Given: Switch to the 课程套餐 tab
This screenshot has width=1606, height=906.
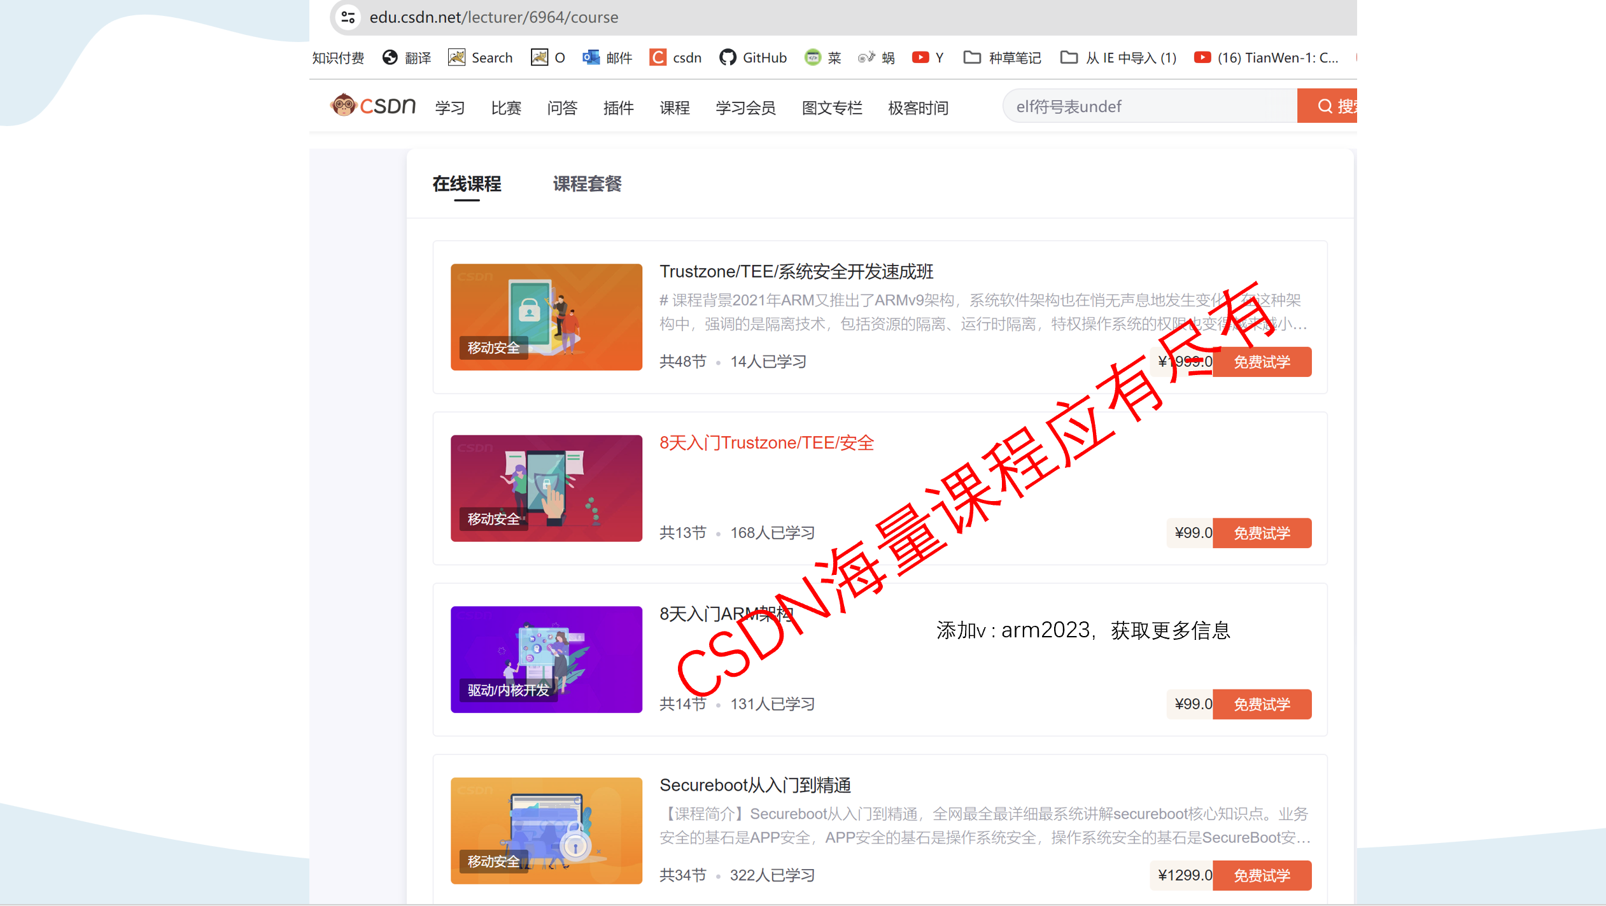Looking at the screenshot, I should (587, 184).
